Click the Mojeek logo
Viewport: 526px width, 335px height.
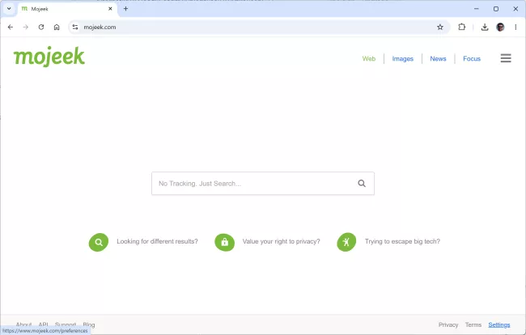point(49,57)
